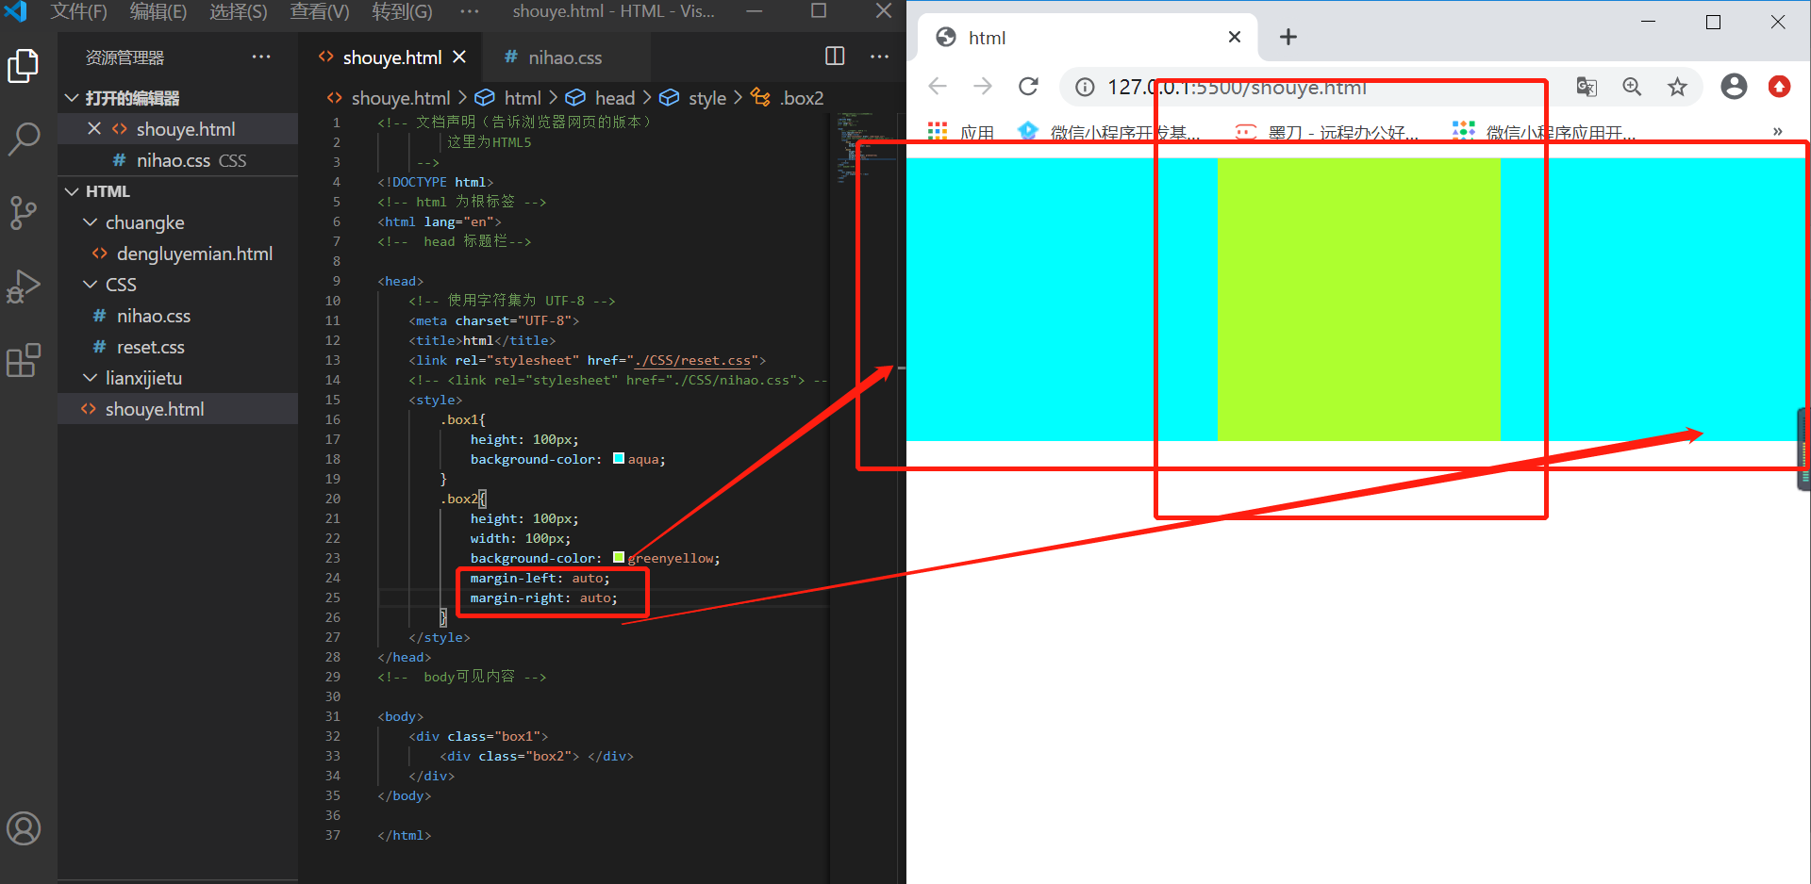Click the red update icon in Chrome
1811x884 pixels.
pos(1779,87)
